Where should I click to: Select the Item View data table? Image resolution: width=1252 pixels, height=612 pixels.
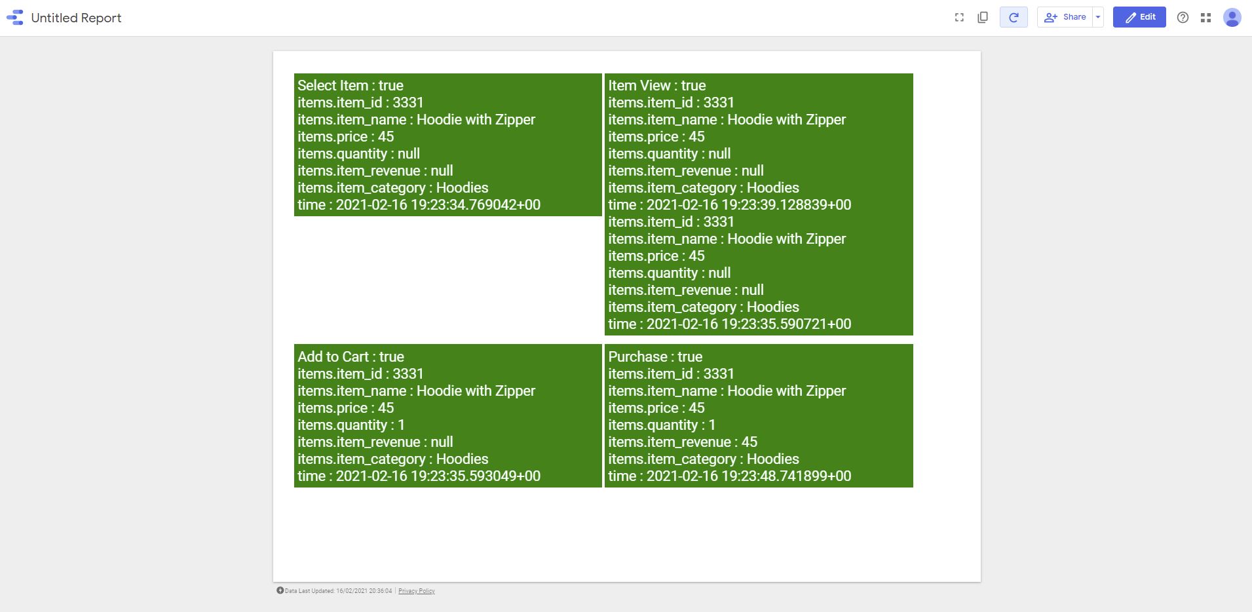[758, 204]
